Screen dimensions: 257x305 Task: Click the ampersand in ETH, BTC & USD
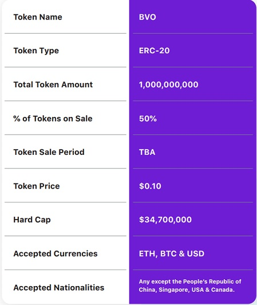point(181,253)
